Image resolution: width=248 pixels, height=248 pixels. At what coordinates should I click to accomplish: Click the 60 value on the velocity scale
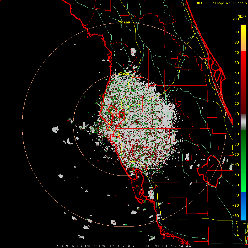237,63
